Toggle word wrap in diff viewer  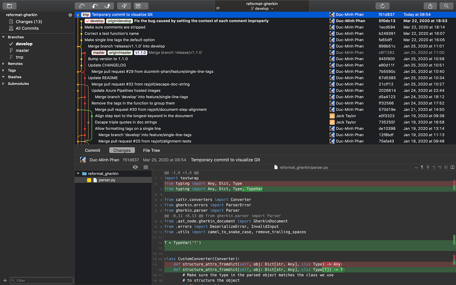(x=428, y=167)
